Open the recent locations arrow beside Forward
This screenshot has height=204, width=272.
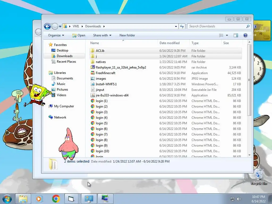coord(60,26)
